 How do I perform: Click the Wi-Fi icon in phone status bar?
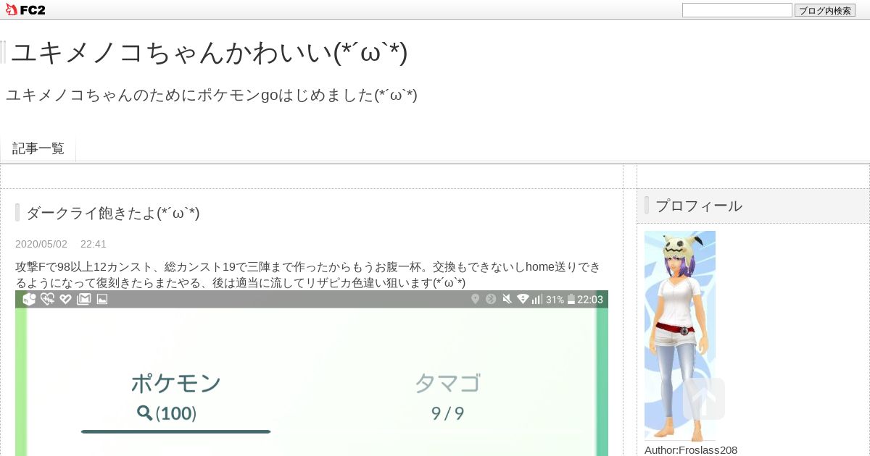pos(523,299)
